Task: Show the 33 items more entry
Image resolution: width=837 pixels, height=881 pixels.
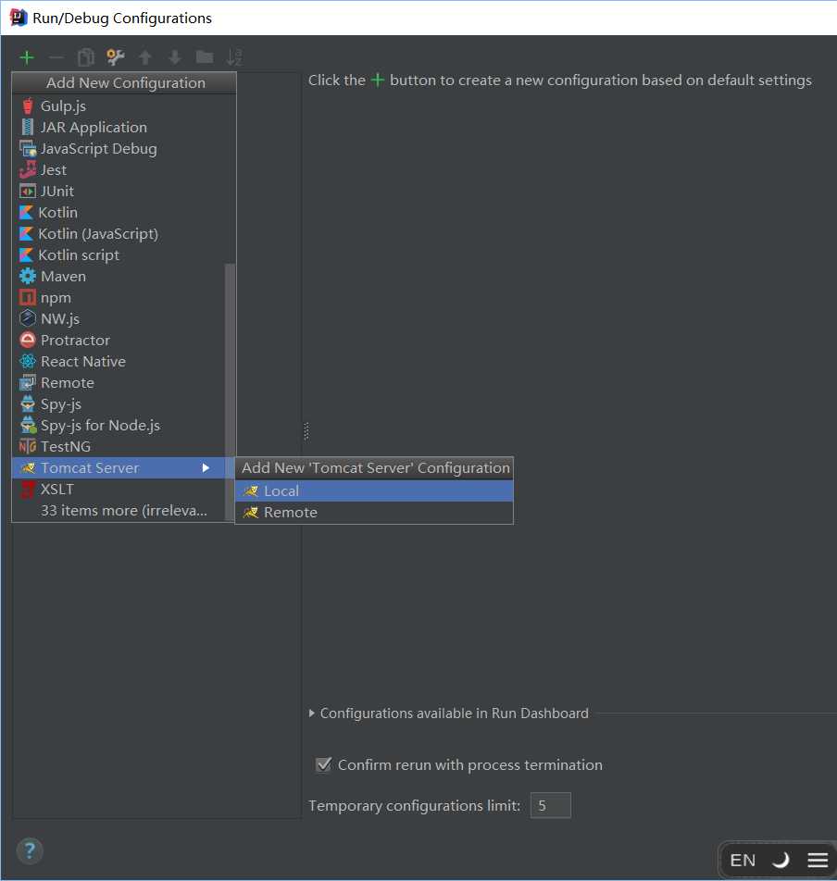Action: tap(118, 510)
